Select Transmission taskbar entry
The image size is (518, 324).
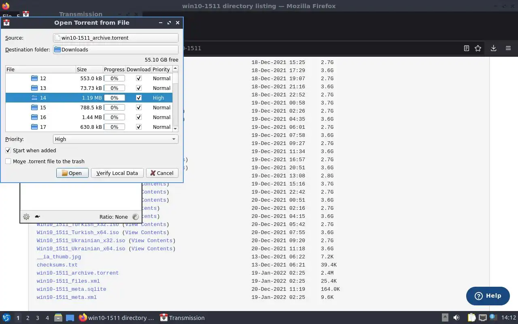tap(182, 318)
